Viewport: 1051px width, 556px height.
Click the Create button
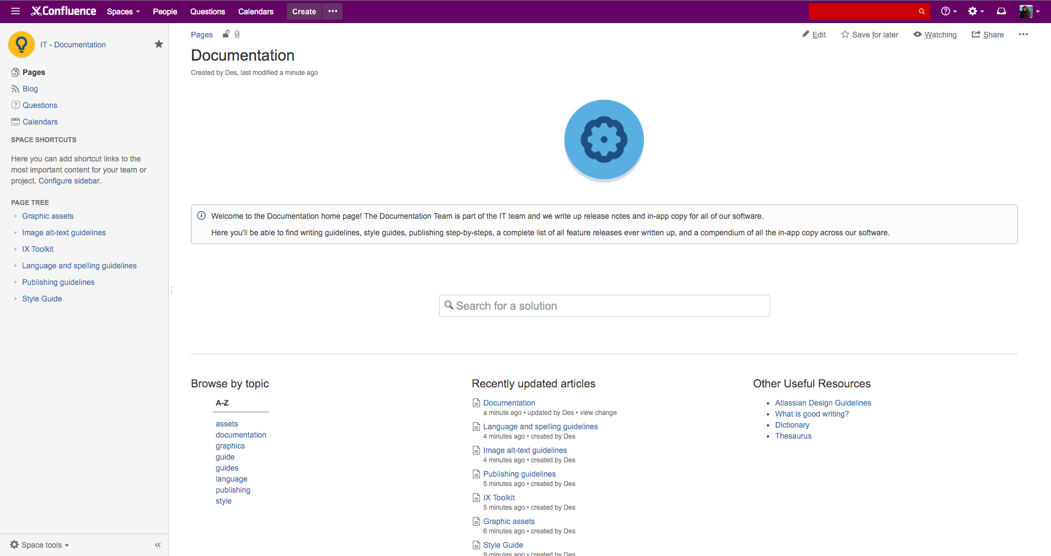click(x=304, y=12)
